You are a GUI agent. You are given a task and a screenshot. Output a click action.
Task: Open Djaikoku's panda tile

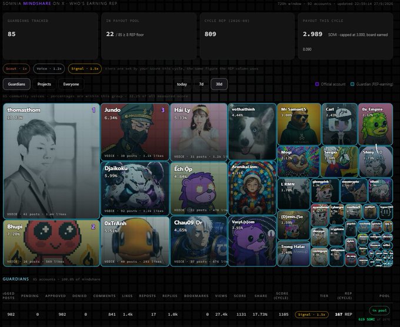(x=135, y=189)
